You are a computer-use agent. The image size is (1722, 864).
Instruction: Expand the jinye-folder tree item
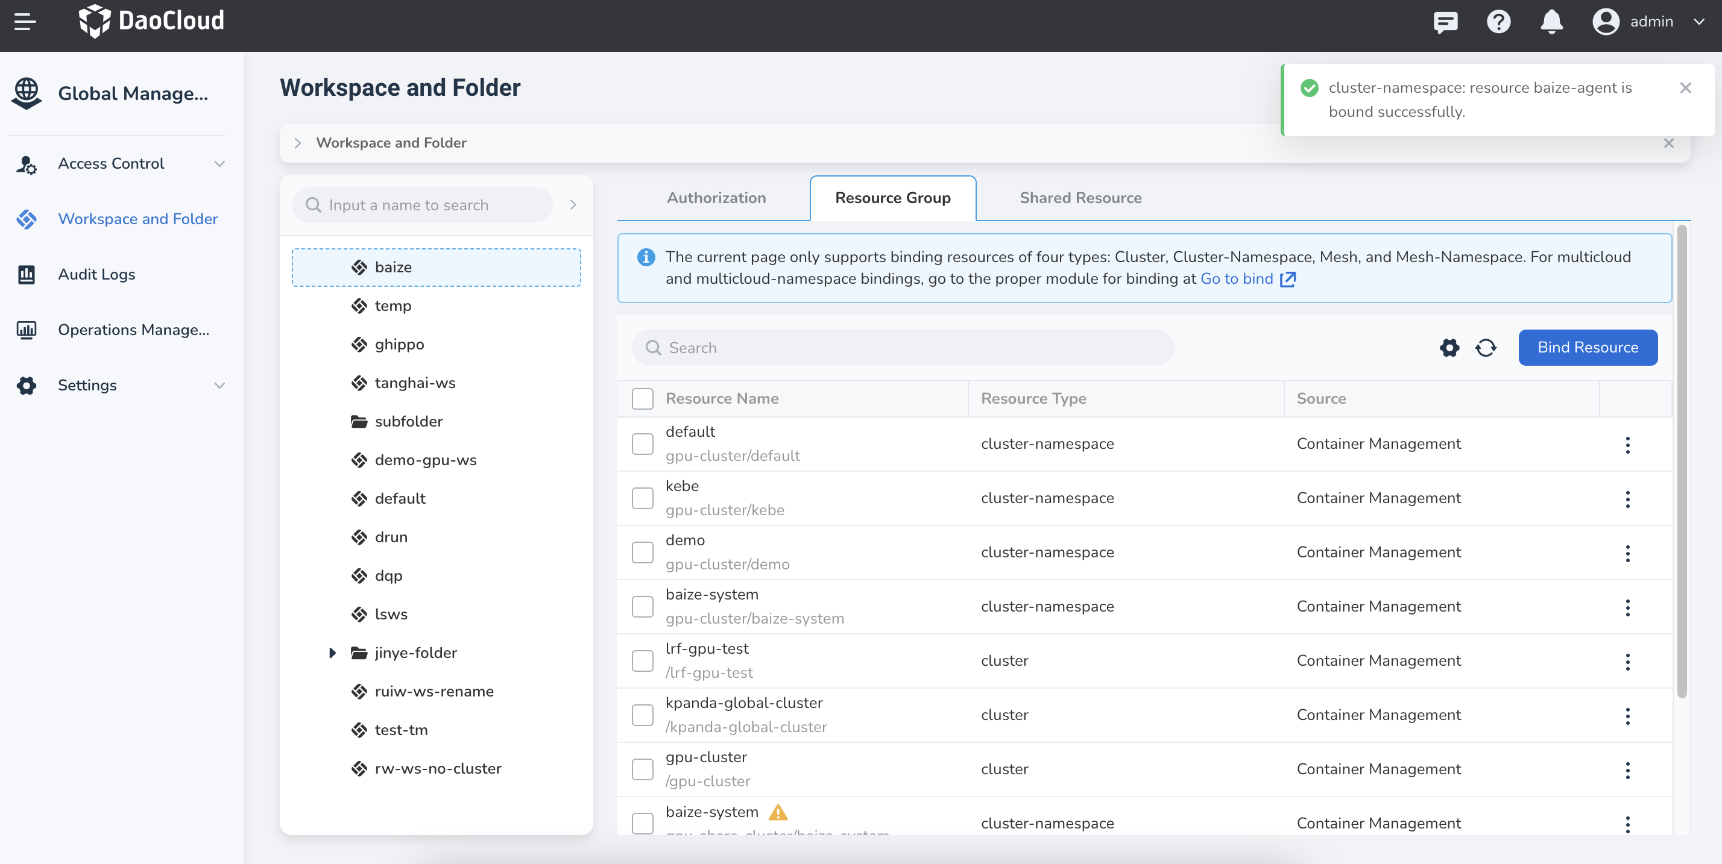click(330, 653)
